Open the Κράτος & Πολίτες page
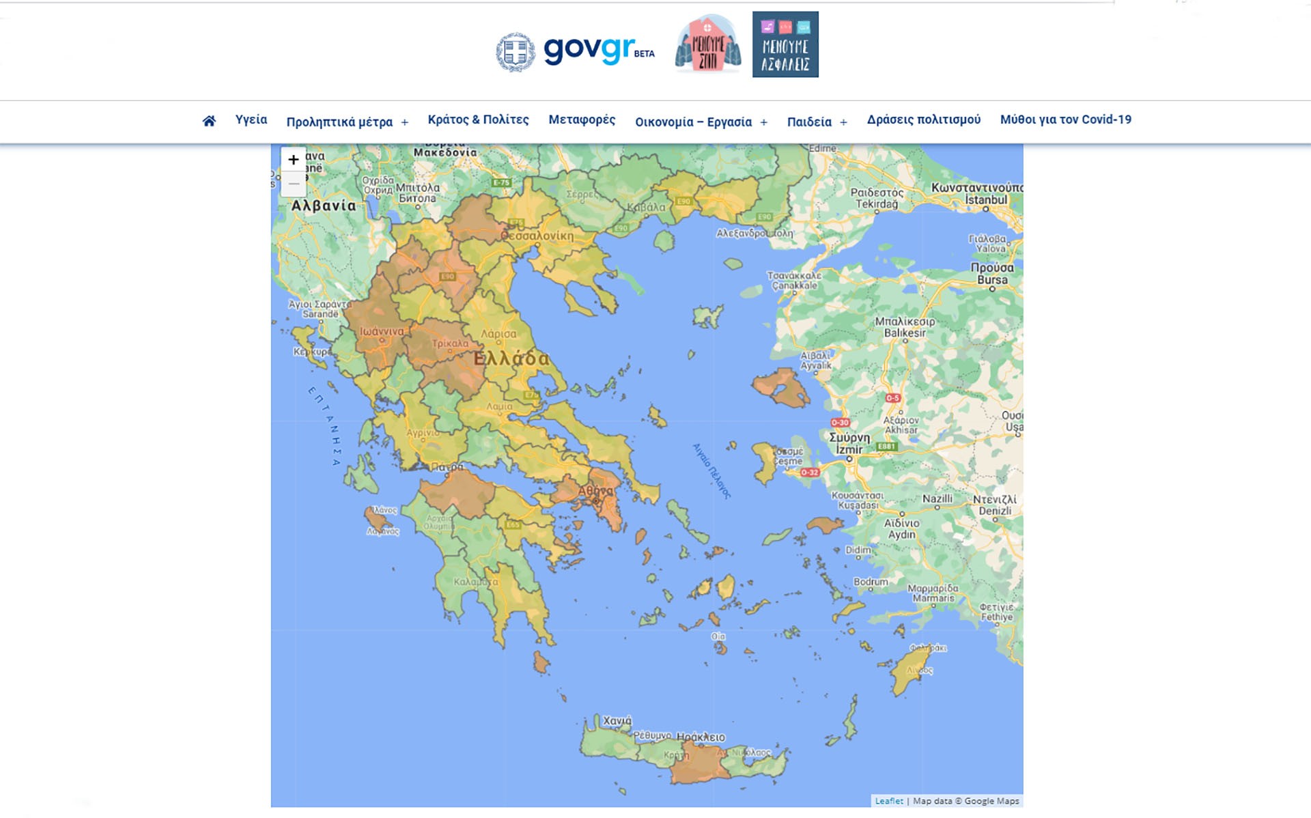This screenshot has height=818, width=1311. [478, 119]
